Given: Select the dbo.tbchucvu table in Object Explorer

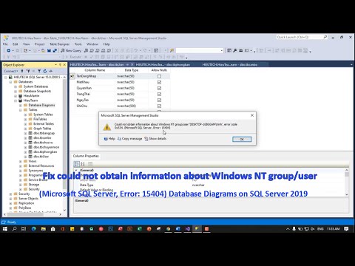Looking at the screenshot, I should click(43, 143).
